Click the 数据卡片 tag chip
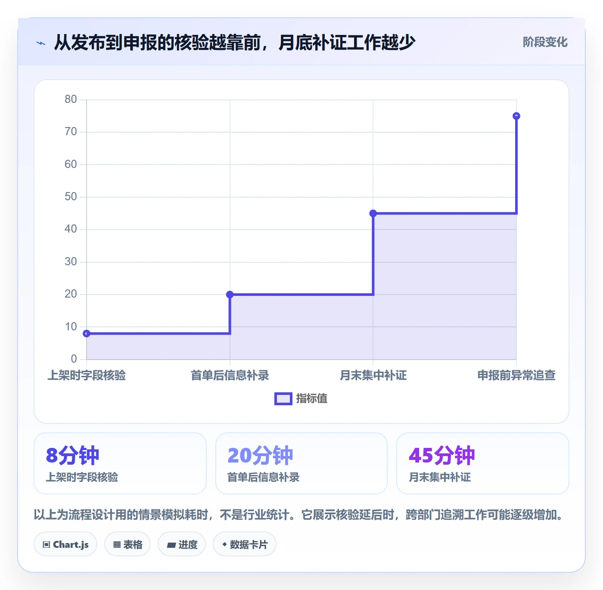The image size is (603, 590). (x=245, y=544)
